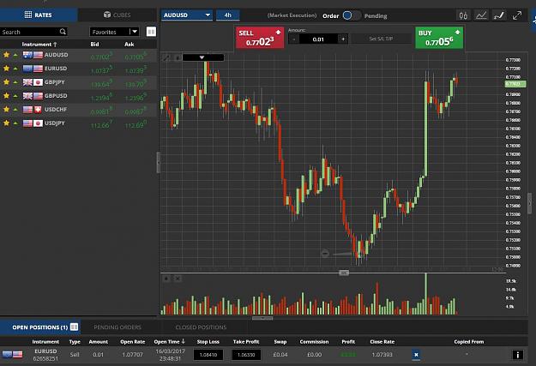Expand the chart to fullscreen
The image size is (536, 366).
coord(517,15)
